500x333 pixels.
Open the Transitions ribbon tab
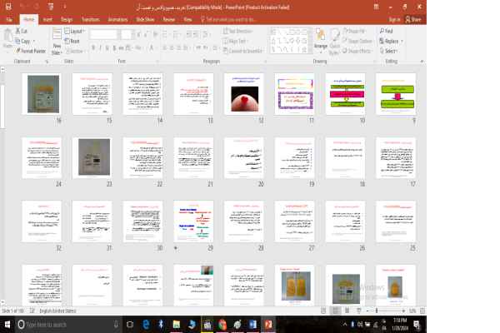coord(90,17)
